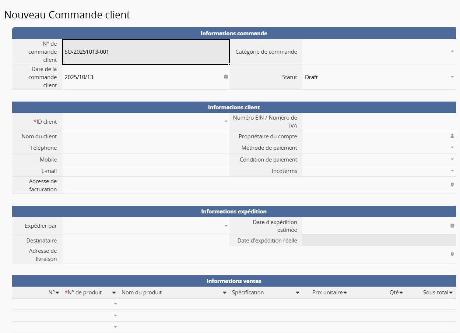The height and width of the screenshot is (333, 460).
Task: Click the Nom du client input field
Action: (146, 136)
